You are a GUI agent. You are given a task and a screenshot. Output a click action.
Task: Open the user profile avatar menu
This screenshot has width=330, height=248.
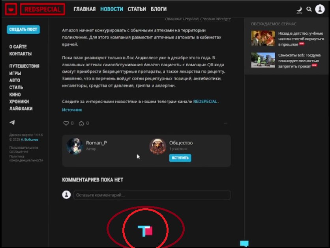point(320,9)
